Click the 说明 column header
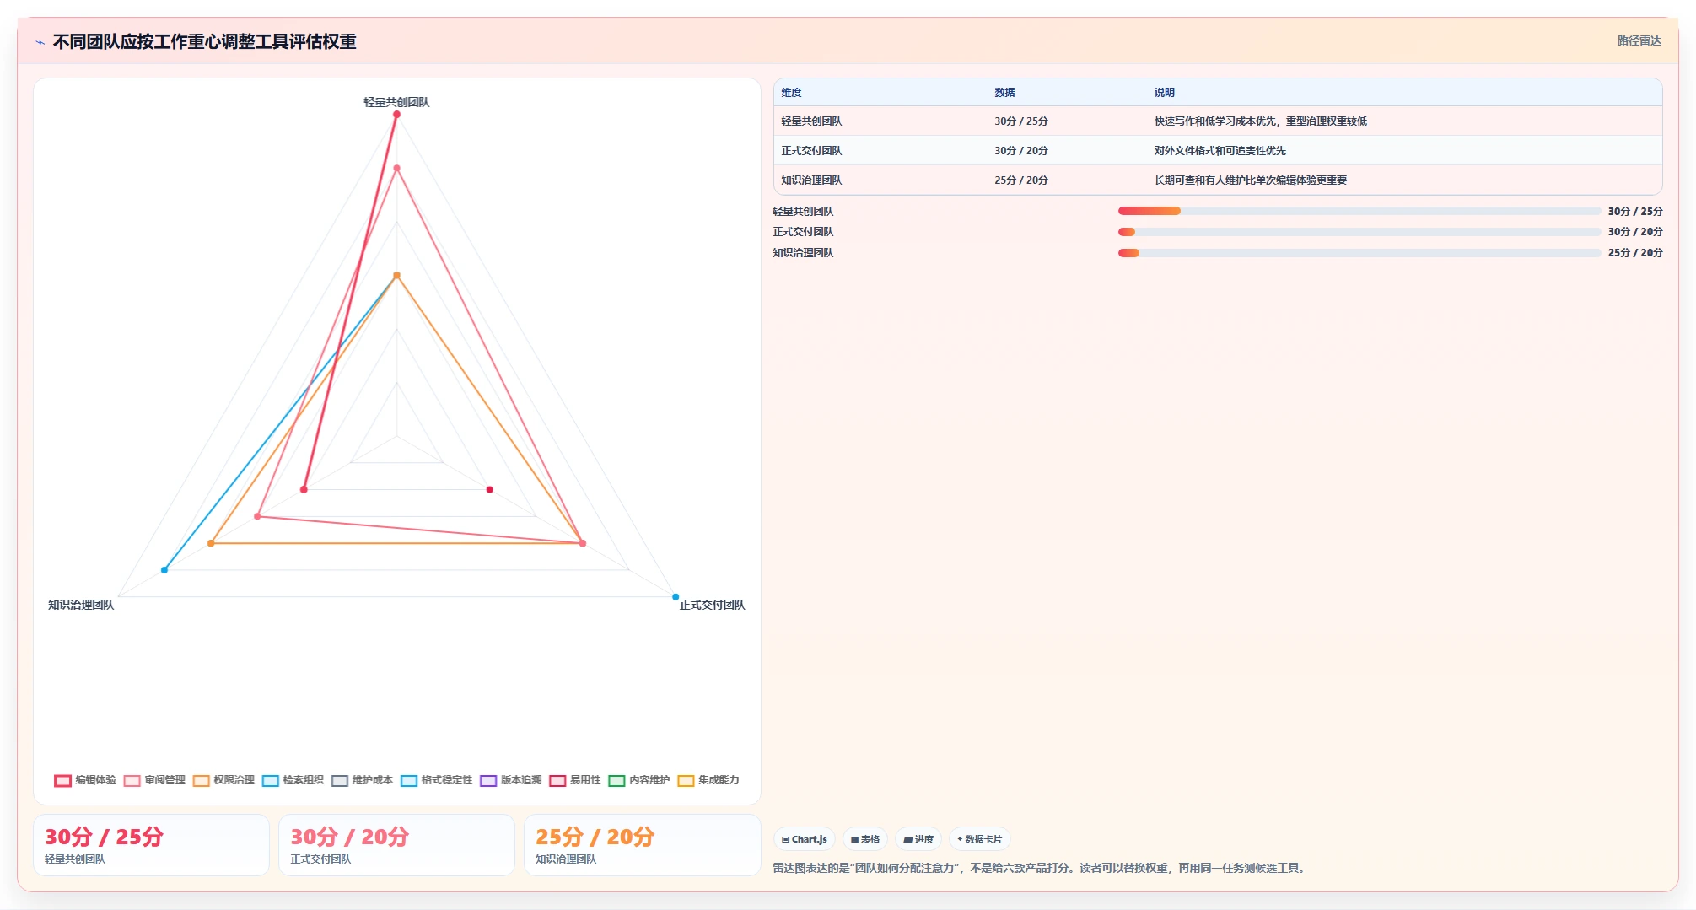This screenshot has width=1696, height=910. pyautogui.click(x=1165, y=93)
